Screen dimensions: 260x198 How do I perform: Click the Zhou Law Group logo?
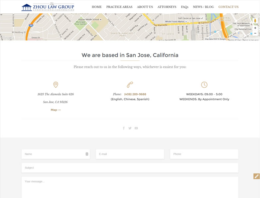[48, 7]
